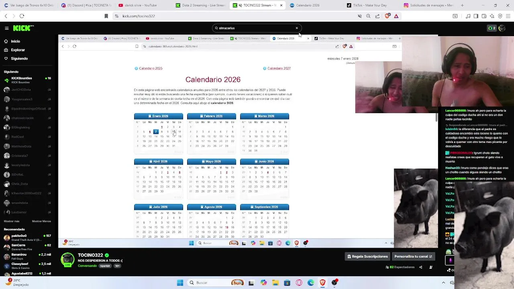Click Regala Suscripciones button
Viewport: 514px width, 289px height.
click(367, 256)
